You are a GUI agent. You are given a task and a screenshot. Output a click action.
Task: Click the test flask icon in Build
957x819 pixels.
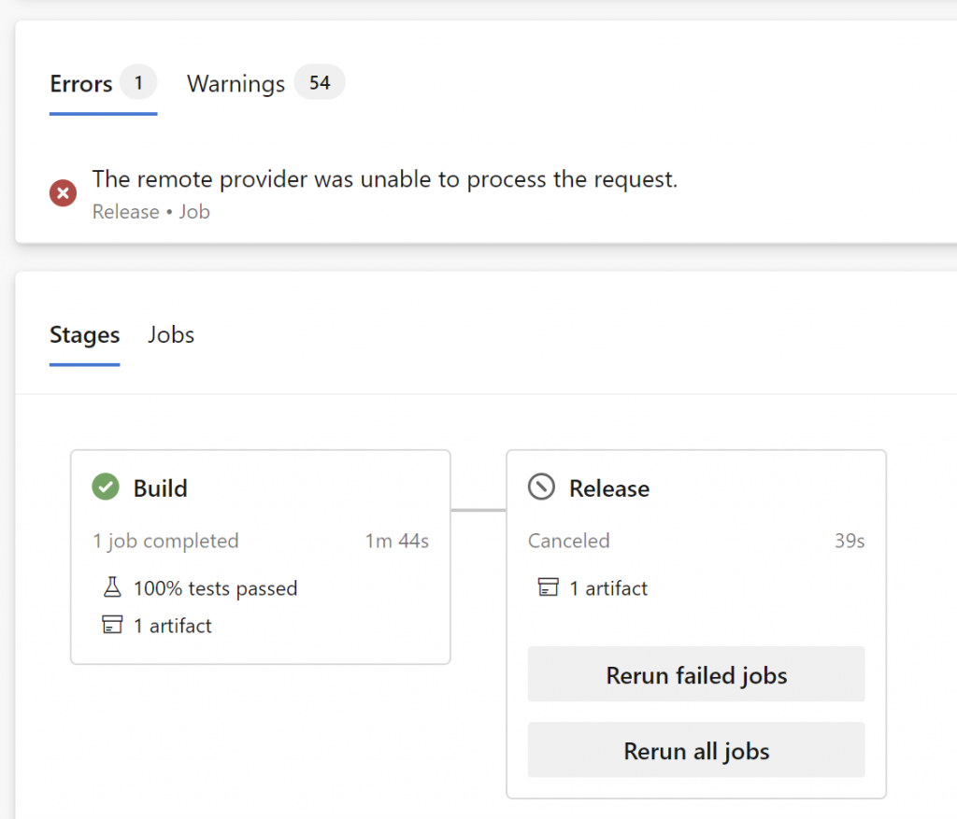(112, 587)
